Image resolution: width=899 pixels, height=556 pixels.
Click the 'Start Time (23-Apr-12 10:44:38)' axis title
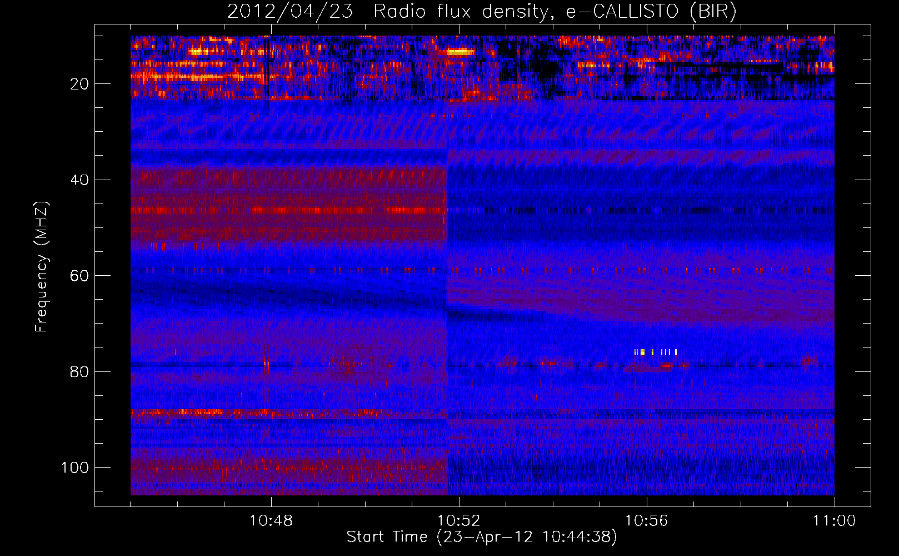482,537
